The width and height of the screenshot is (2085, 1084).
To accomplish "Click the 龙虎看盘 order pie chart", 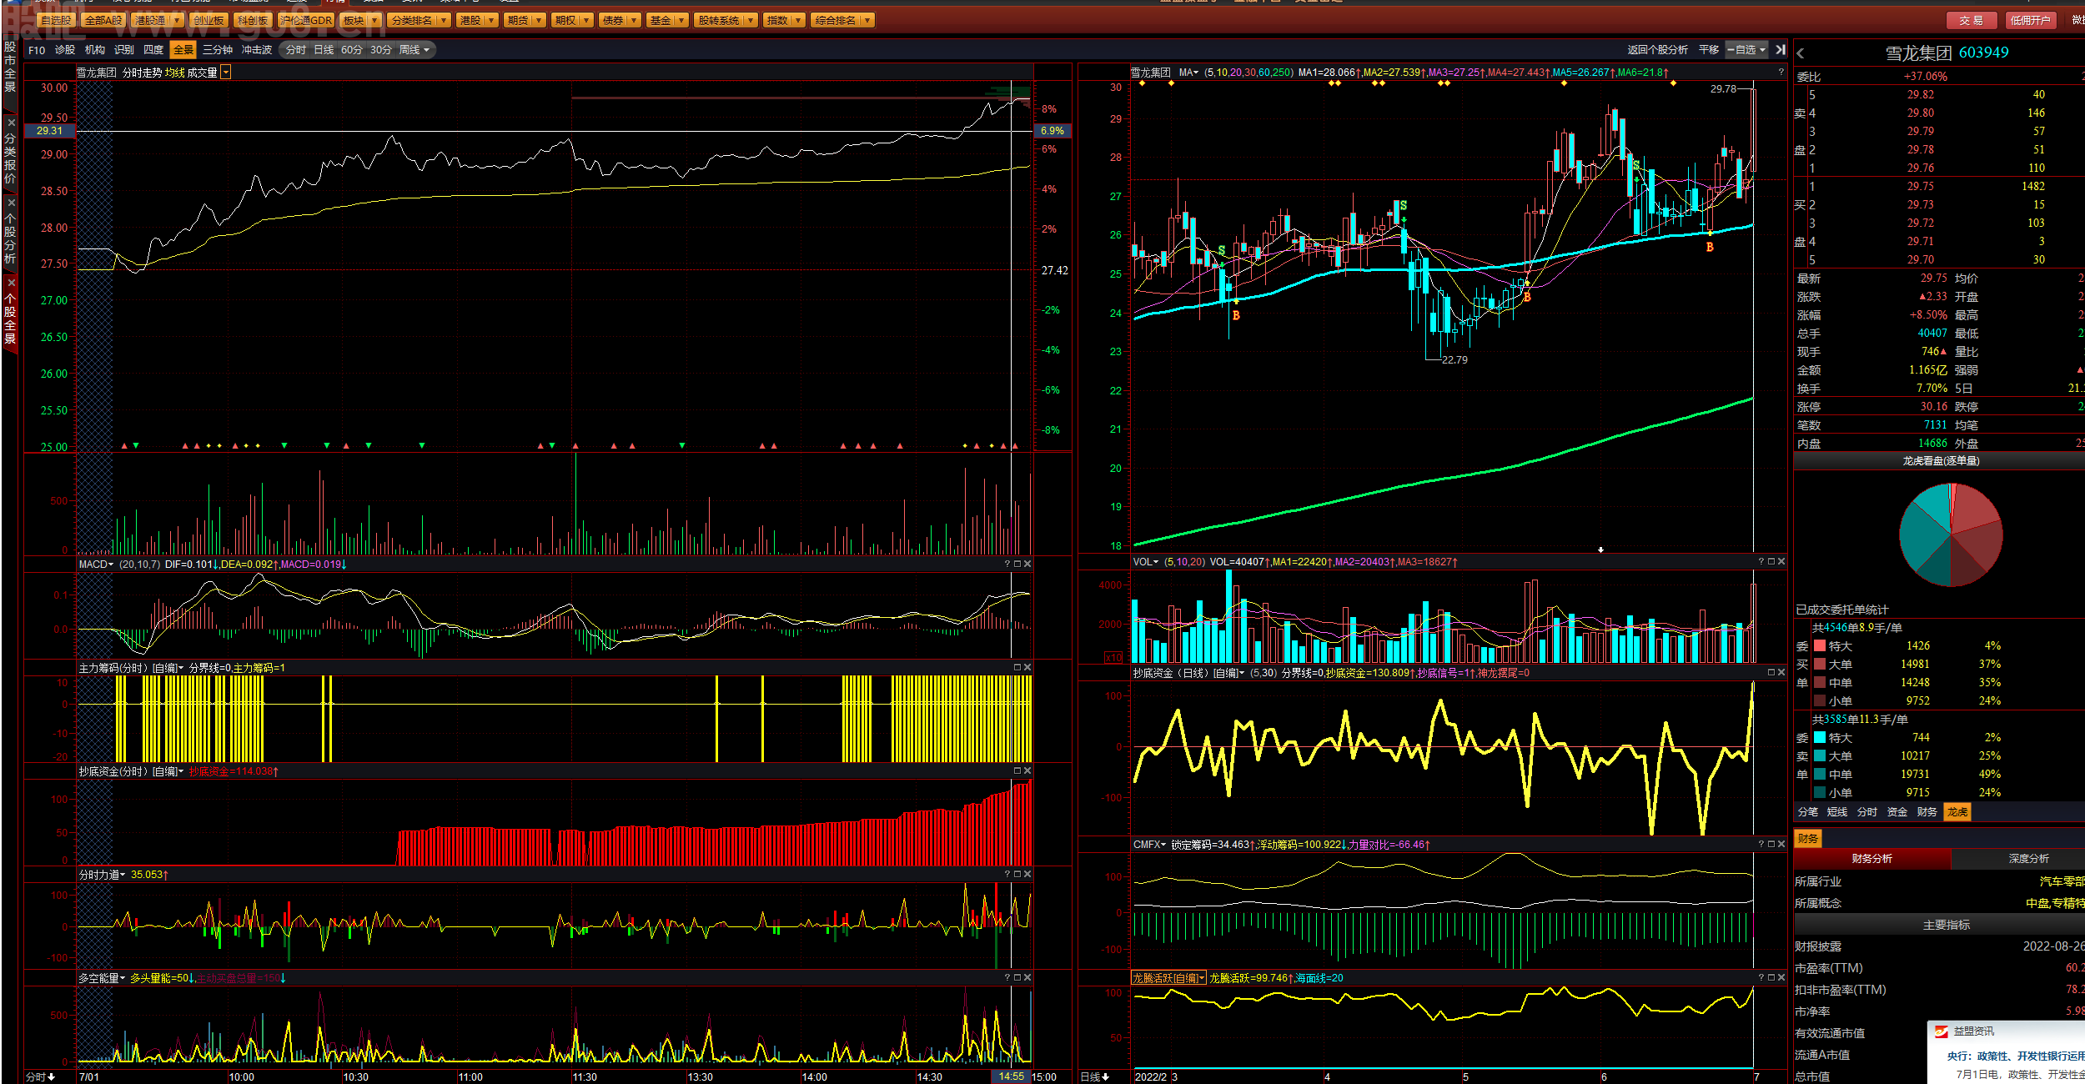I will tap(1951, 534).
